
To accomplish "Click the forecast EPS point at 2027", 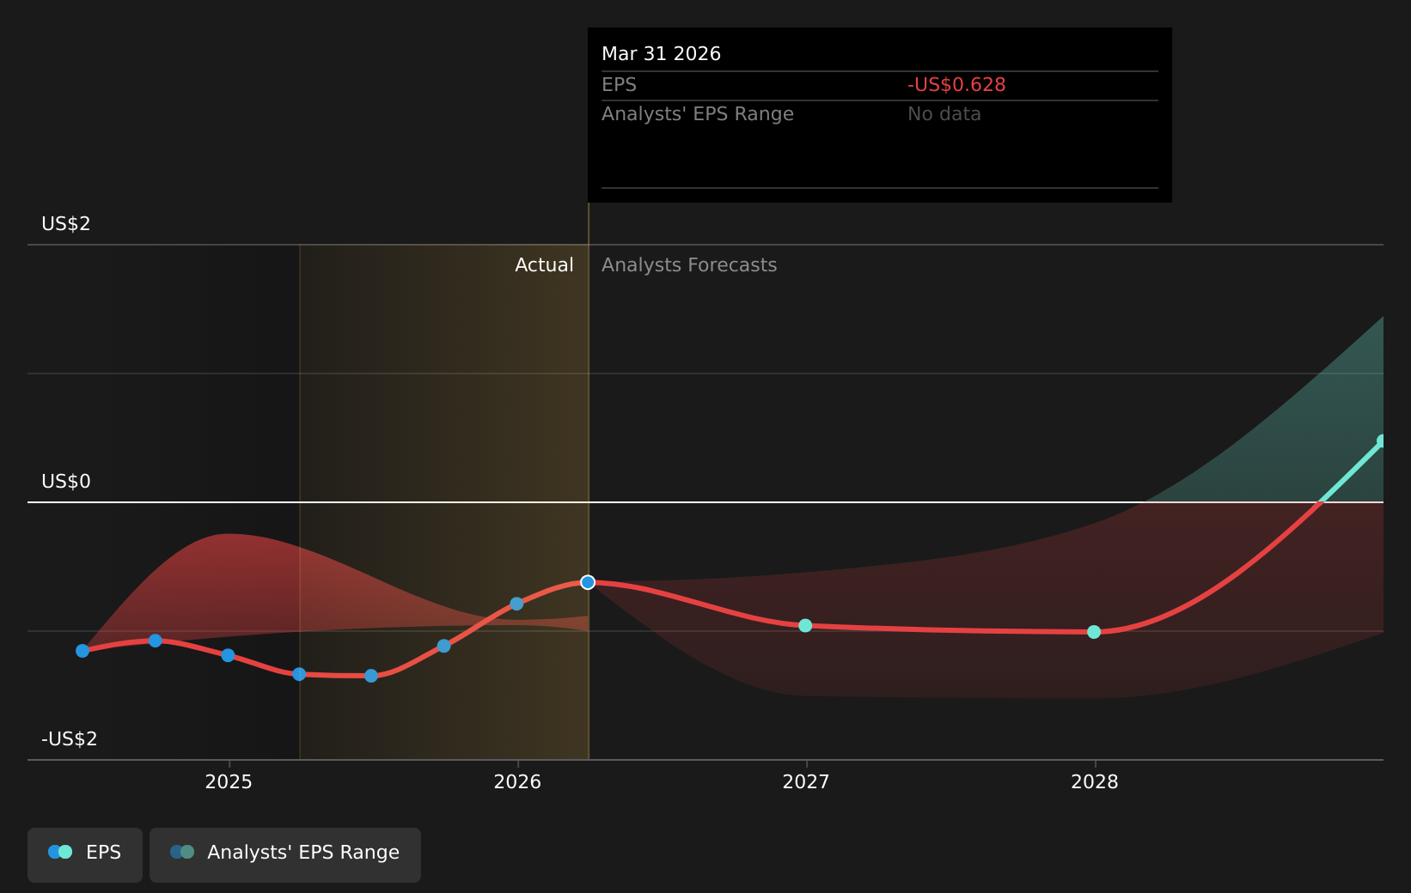I will [x=805, y=625].
